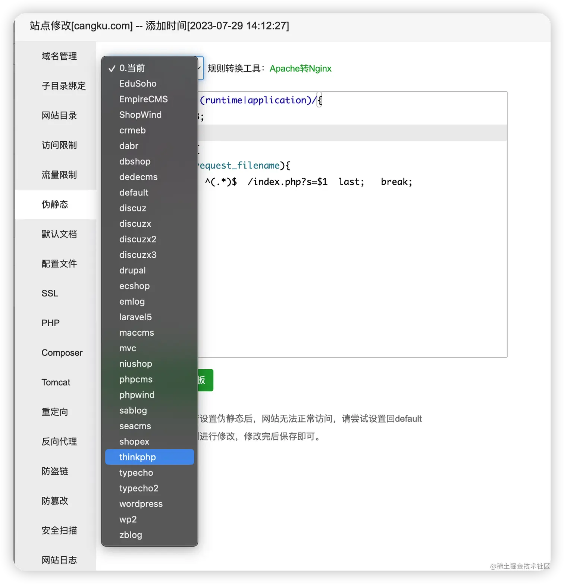Click the green save-as-template button
This screenshot has width=564, height=584.
(x=206, y=380)
